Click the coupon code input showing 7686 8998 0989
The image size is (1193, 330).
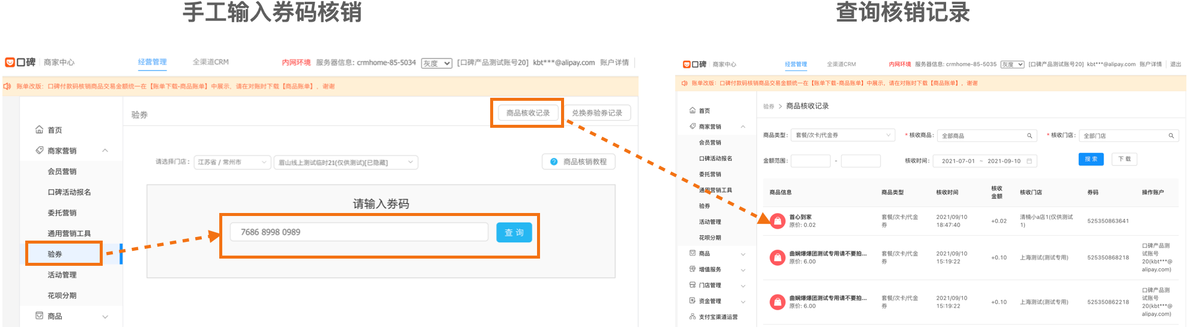pyautogui.click(x=359, y=232)
